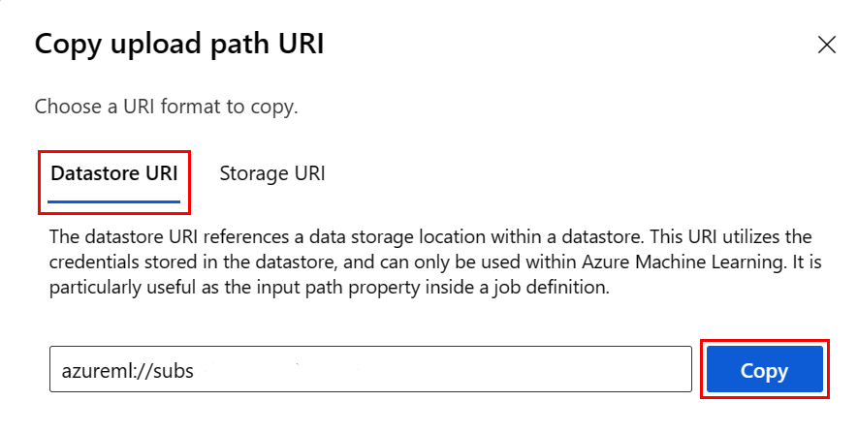The height and width of the screenshot is (432, 858).
Task: Open the Storage URI format option
Action: [x=271, y=174]
